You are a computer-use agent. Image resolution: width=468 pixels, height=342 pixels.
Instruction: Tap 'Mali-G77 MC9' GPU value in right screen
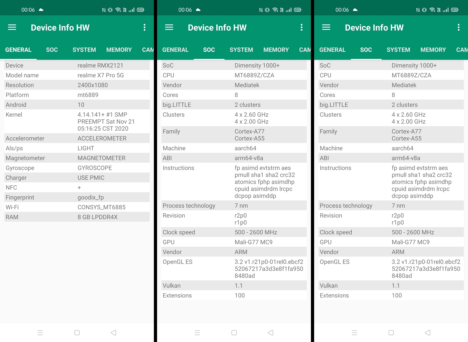click(x=411, y=242)
